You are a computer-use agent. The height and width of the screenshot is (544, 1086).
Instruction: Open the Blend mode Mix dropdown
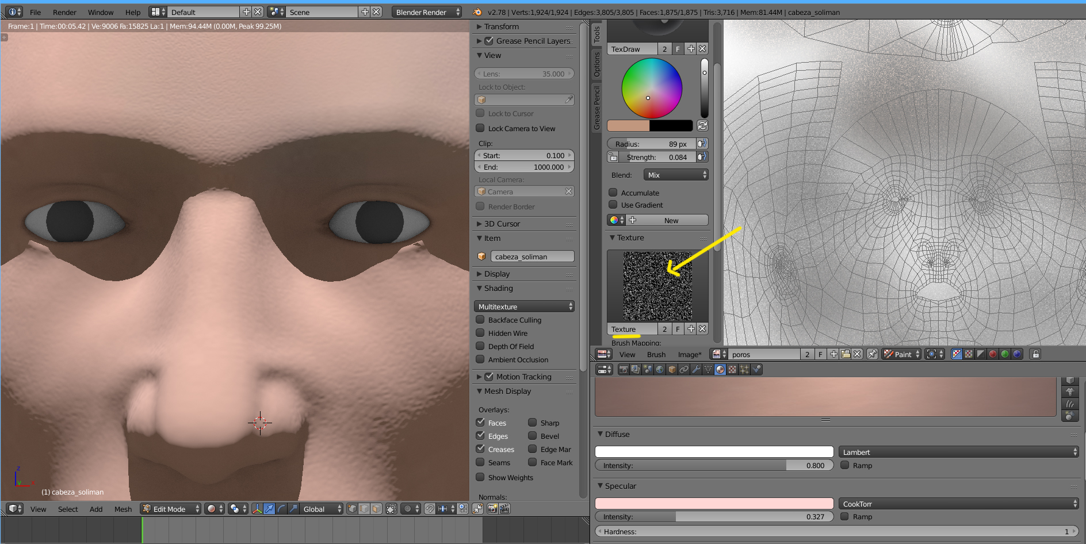point(676,175)
